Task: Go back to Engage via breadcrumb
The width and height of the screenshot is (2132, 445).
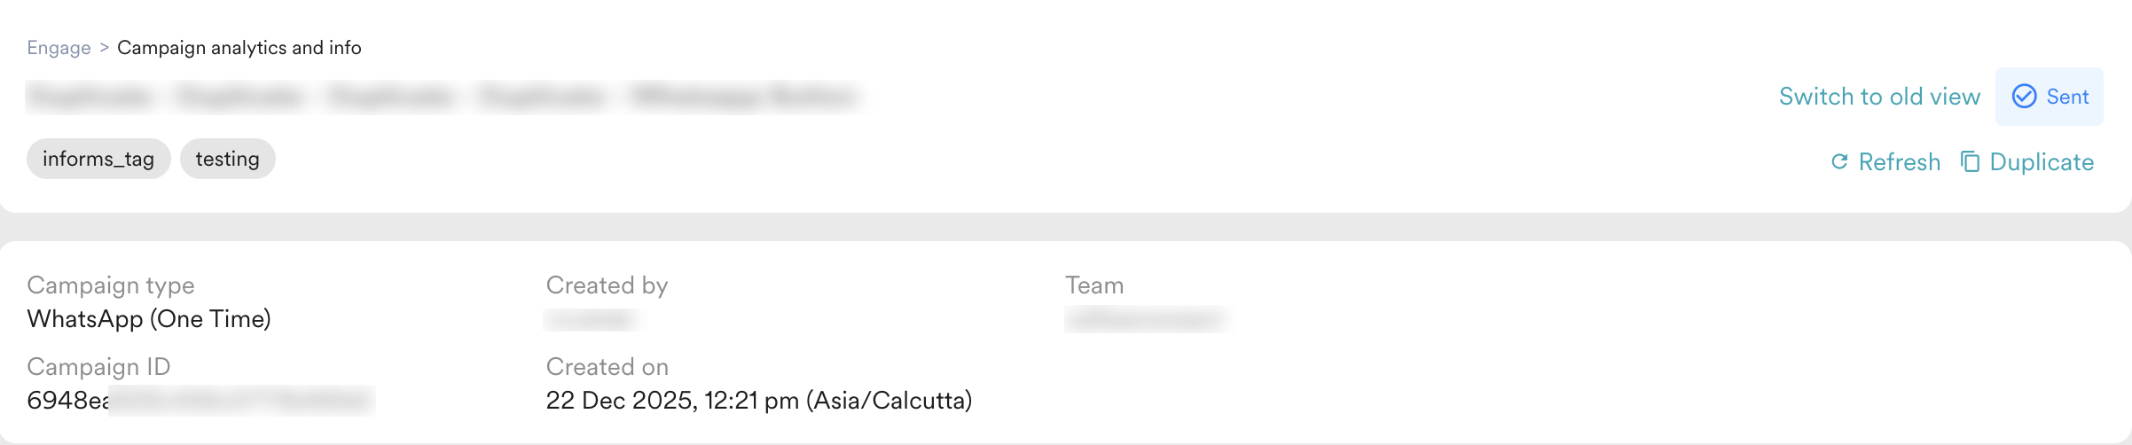Action: [x=59, y=48]
